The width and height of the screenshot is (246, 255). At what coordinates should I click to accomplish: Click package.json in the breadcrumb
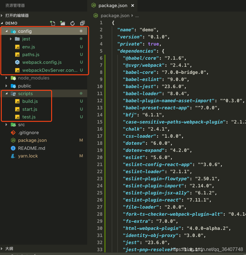115,16
